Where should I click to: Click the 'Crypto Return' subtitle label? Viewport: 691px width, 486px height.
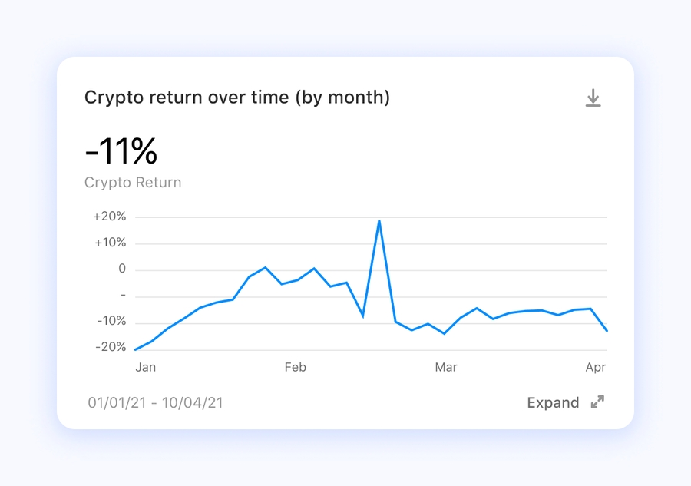click(x=133, y=183)
